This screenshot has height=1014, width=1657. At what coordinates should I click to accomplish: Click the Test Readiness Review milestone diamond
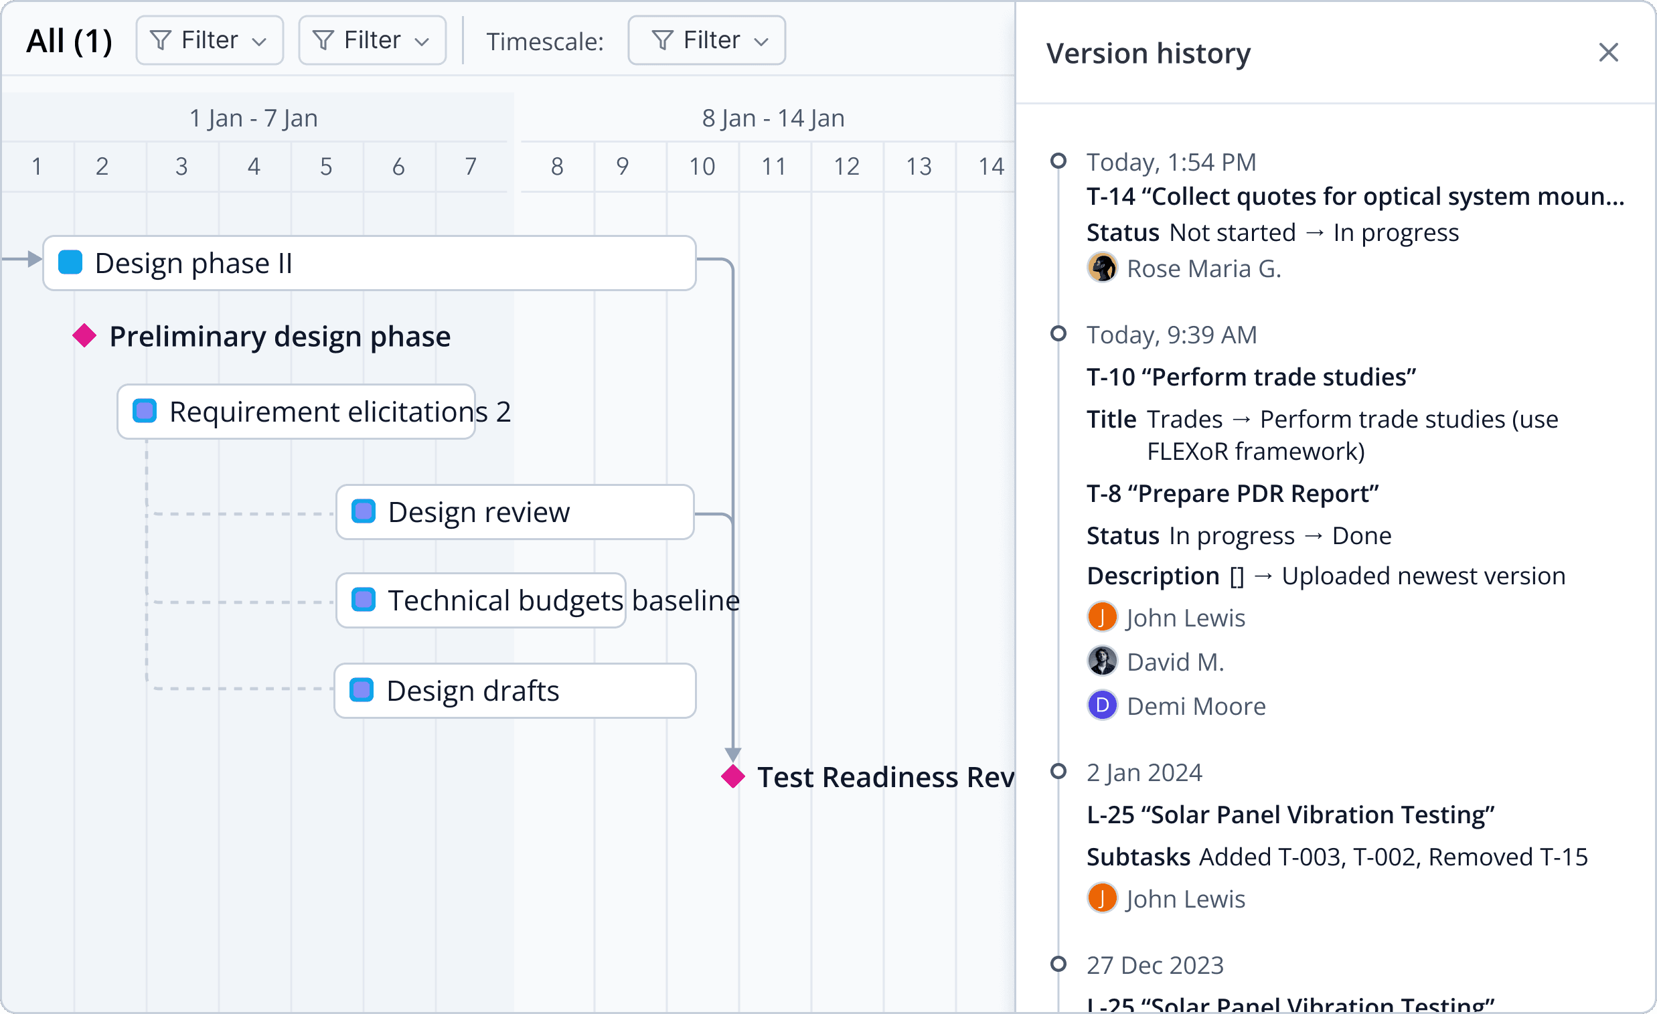[x=732, y=776]
